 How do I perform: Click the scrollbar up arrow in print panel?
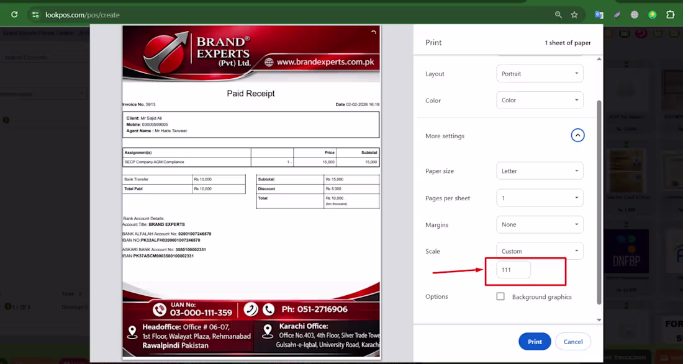click(x=599, y=59)
